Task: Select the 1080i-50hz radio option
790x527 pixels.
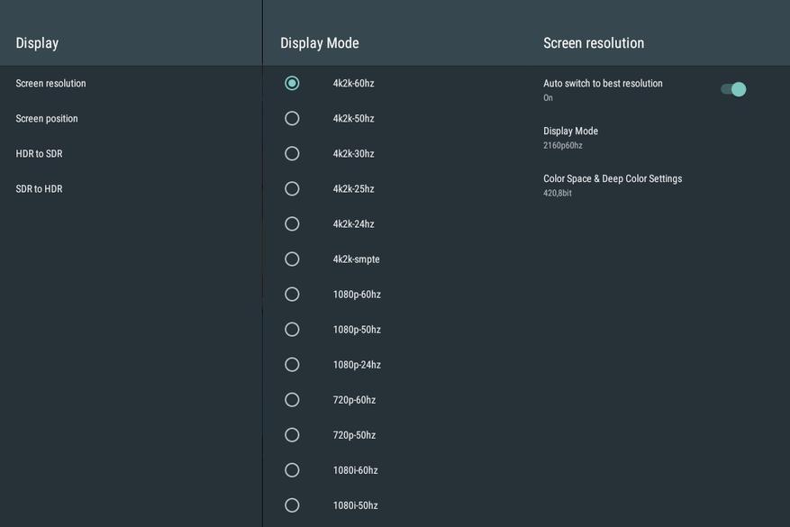Action: 292,505
